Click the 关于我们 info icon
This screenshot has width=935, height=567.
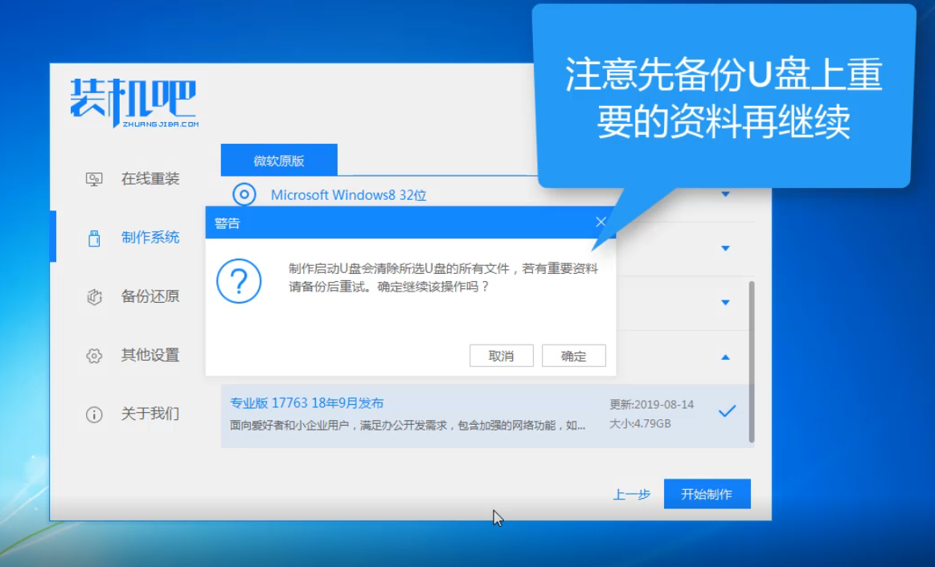coord(92,414)
